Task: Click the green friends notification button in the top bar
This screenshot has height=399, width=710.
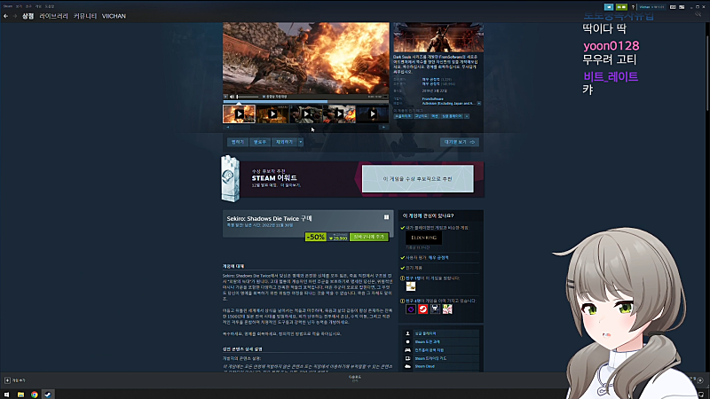Action: pyautogui.click(x=621, y=7)
